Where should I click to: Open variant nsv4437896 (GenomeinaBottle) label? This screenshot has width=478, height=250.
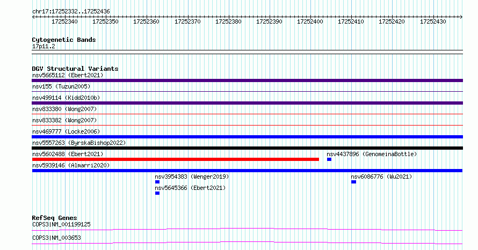372,154
